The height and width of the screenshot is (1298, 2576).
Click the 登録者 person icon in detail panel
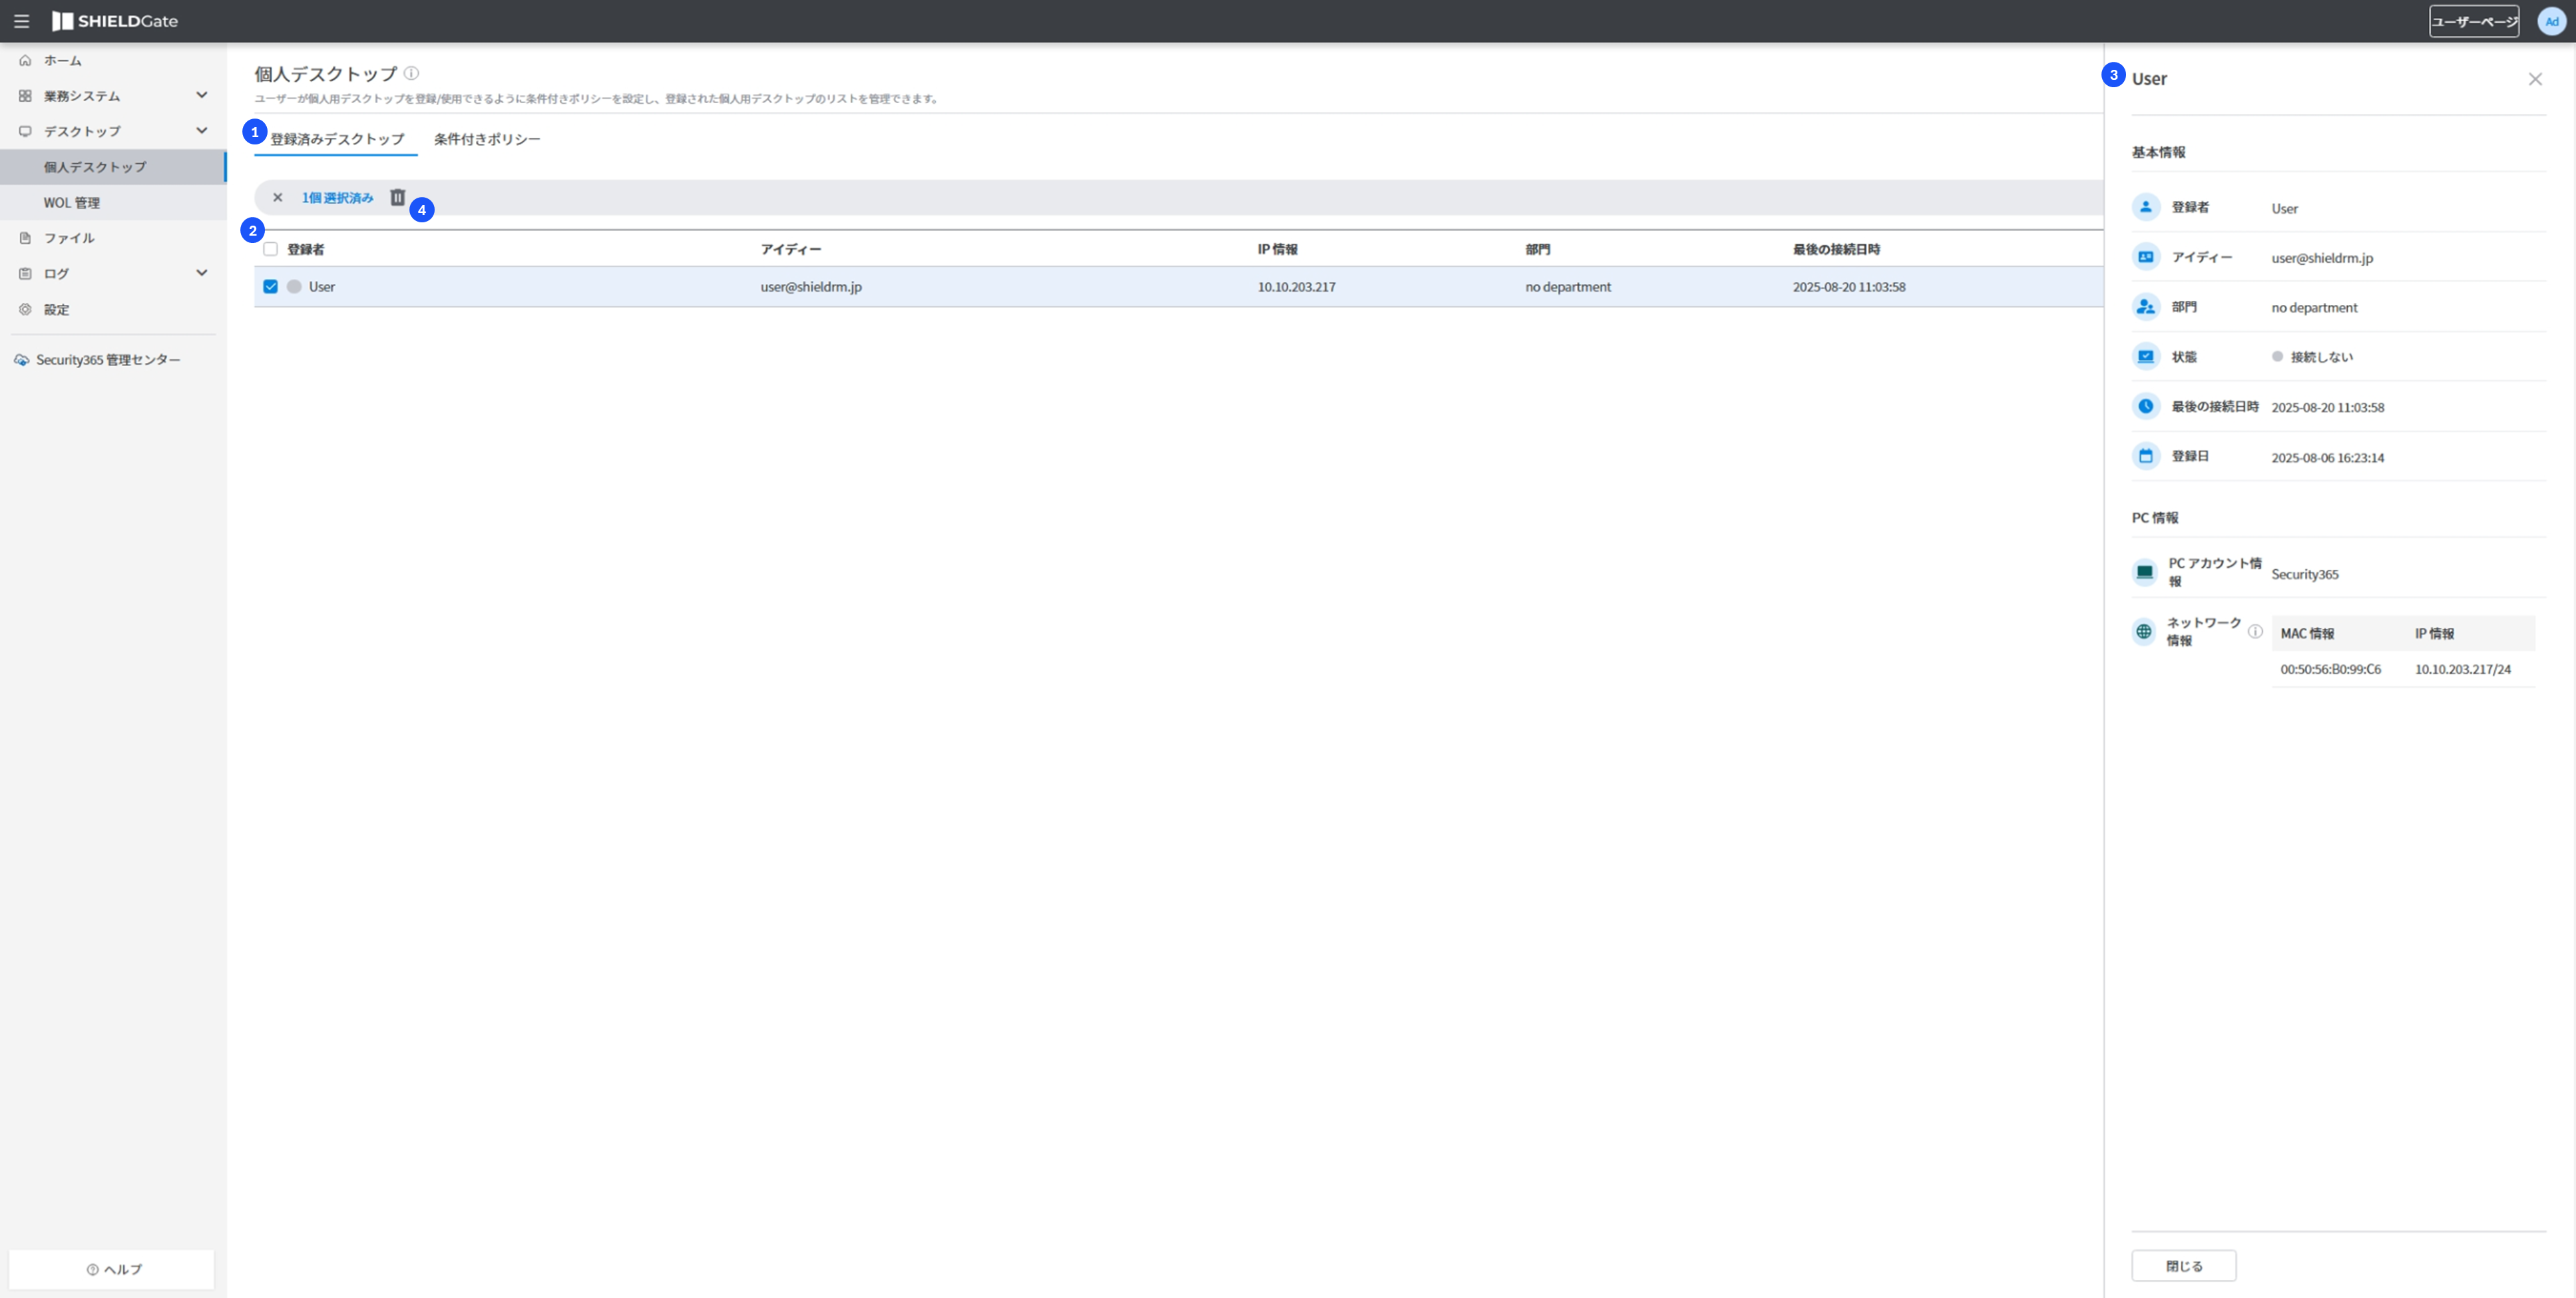click(x=2145, y=207)
